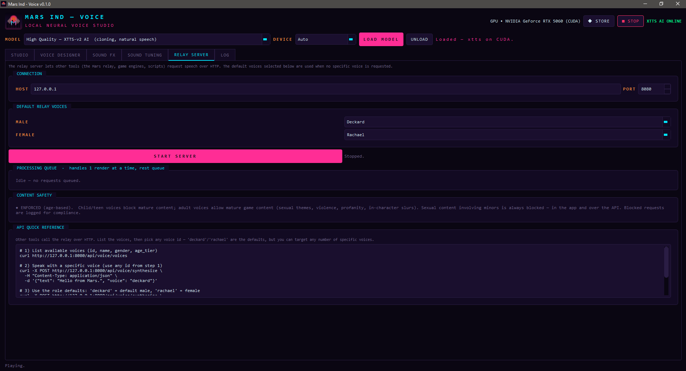
Task: Click the '# 3) Use the role defaults' line
Action: (110, 291)
